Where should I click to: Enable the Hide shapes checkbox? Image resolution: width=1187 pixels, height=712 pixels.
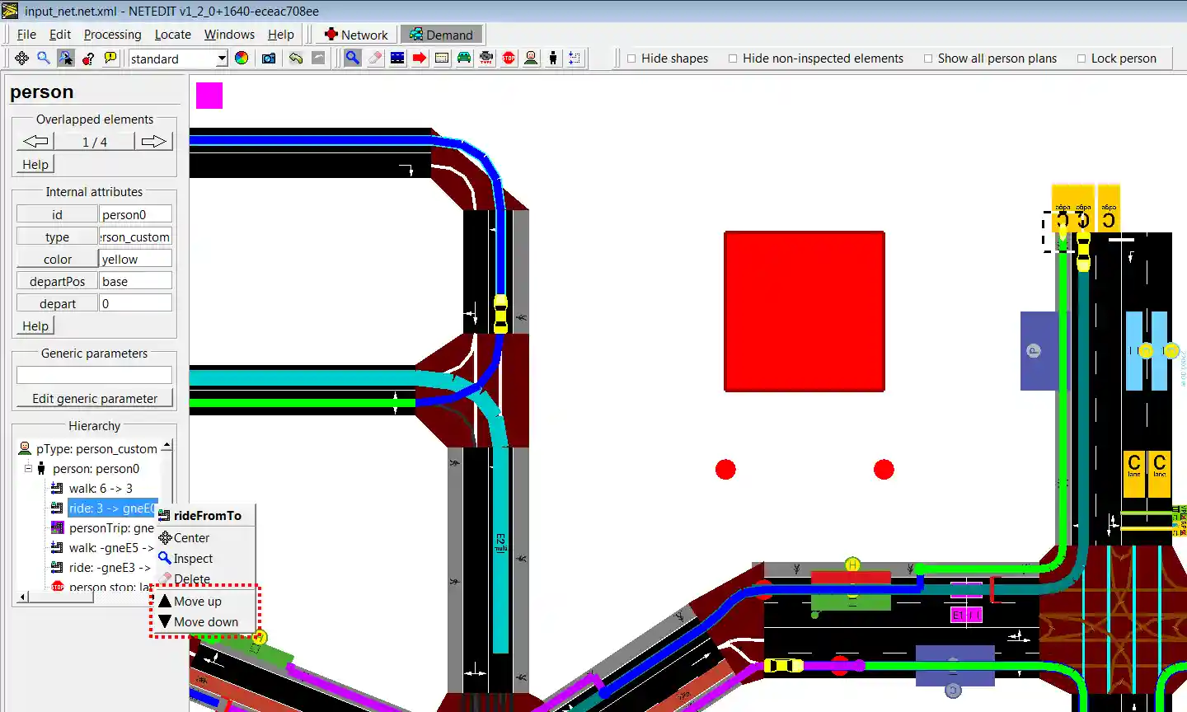(631, 59)
